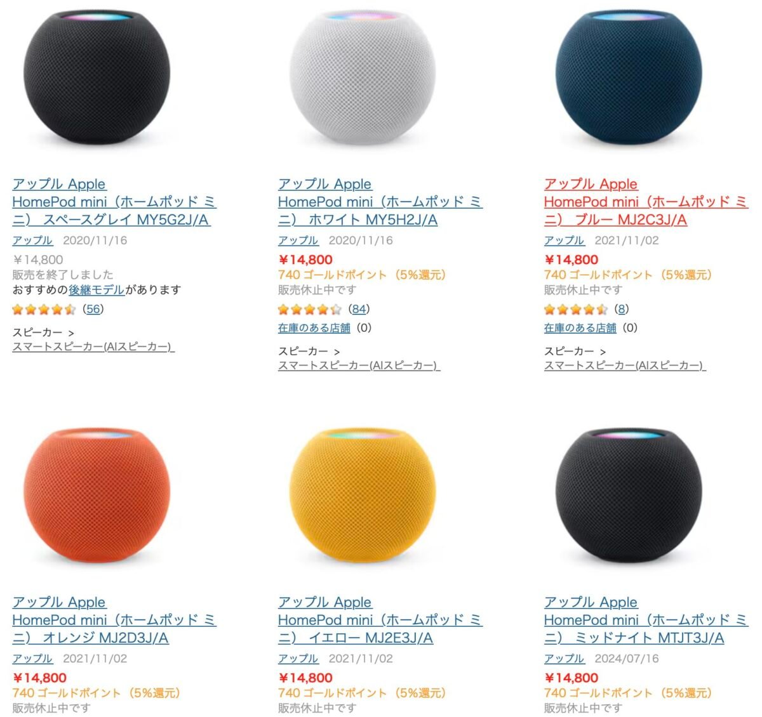The height and width of the screenshot is (717, 762).
Task: Click the 後継モデル successor model link
Action: tap(97, 290)
